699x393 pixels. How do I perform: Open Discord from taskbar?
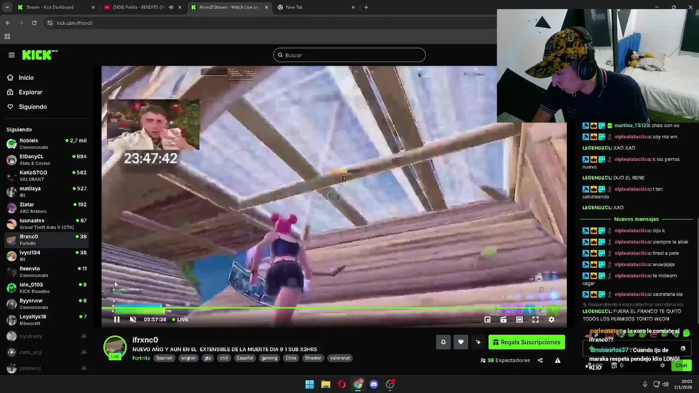click(374, 384)
